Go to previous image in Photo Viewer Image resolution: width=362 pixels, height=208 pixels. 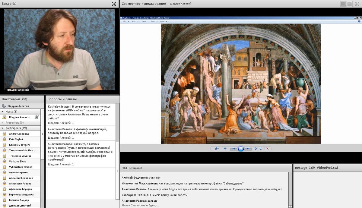point(233,149)
